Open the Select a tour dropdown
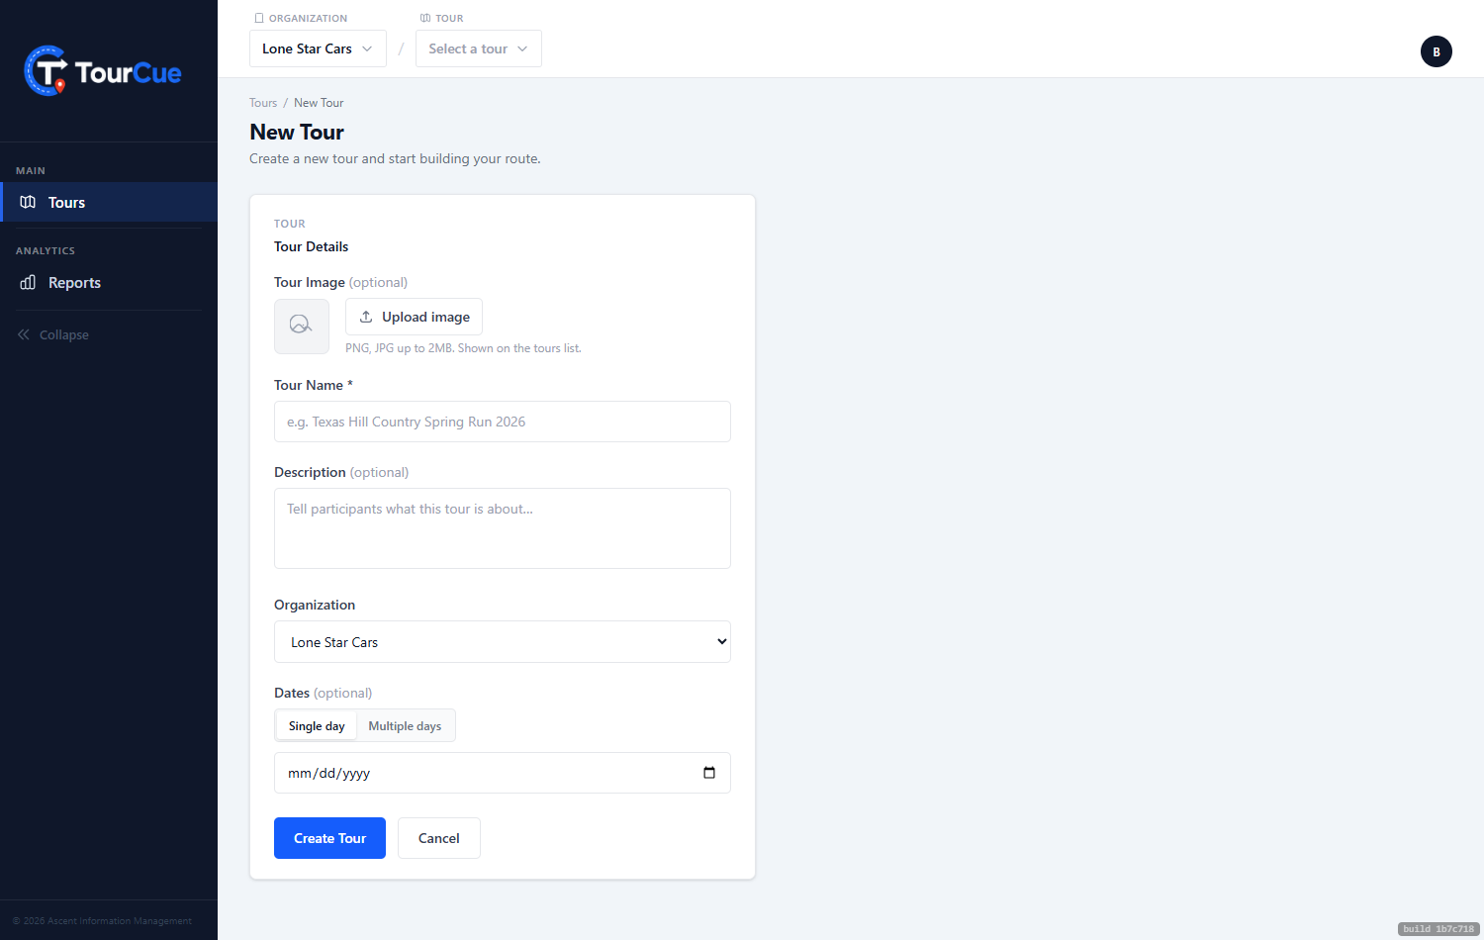 click(479, 48)
